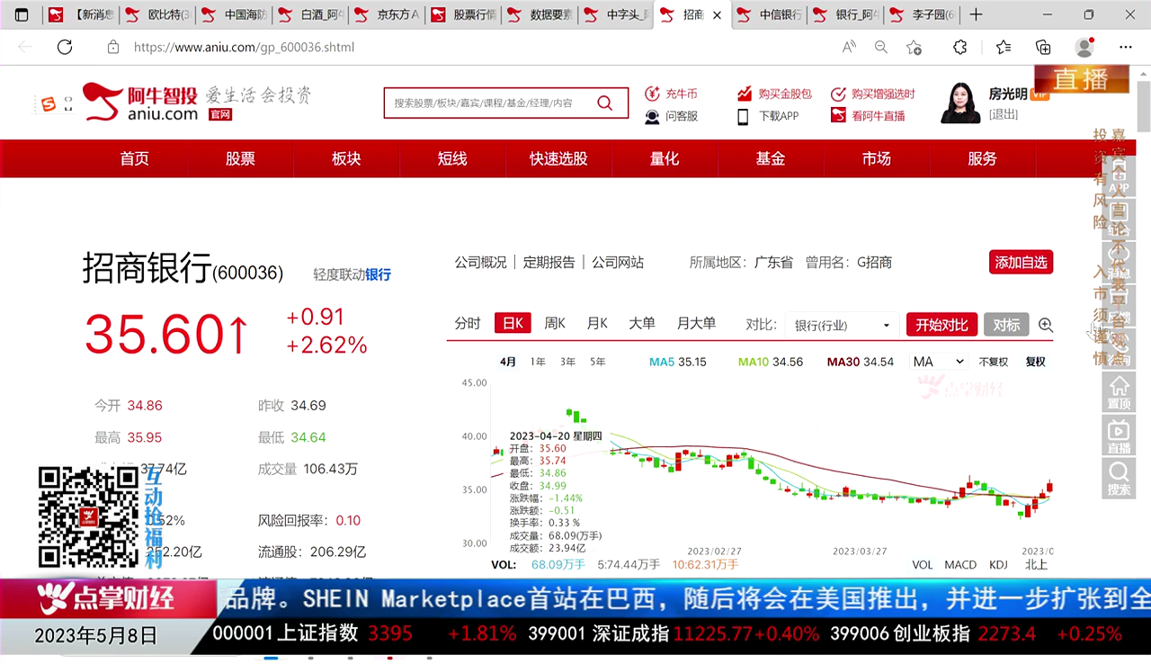Select the 月K chart view
The height and width of the screenshot is (664, 1151).
(x=597, y=324)
